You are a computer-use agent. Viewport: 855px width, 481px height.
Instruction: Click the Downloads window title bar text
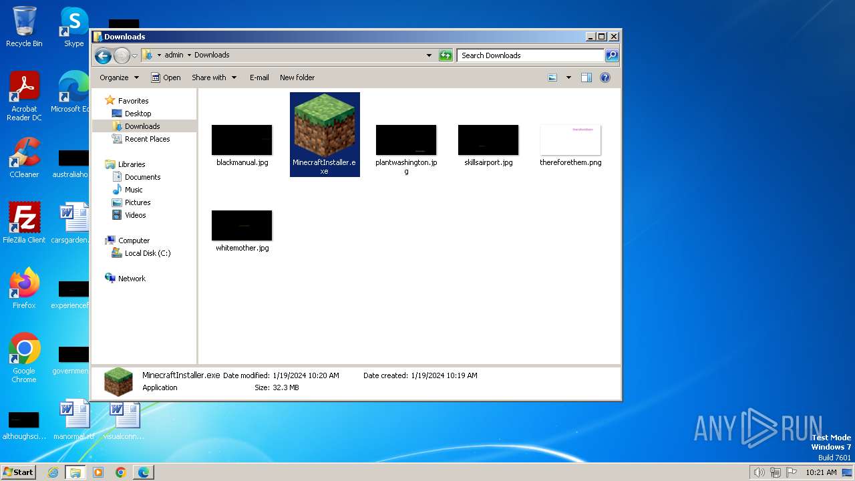pos(125,37)
